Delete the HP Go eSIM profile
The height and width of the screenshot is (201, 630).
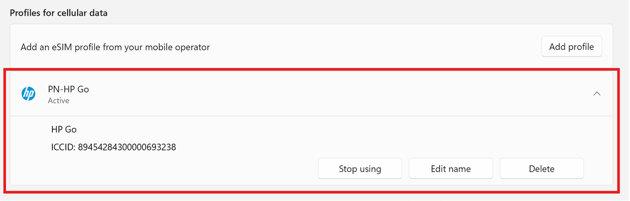542,169
